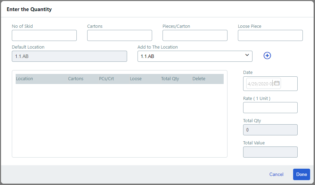Image resolution: width=315 pixels, height=185 pixels.
Task: Focus the Rate (1 Unit) input
Action: click(x=270, y=108)
